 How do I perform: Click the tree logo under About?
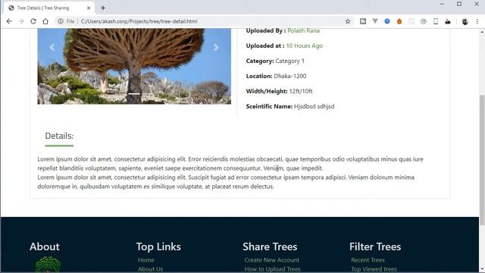[48, 265]
